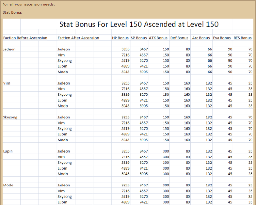Click the 'RES Bonus' column header
This screenshot has height=205, width=256.
[x=243, y=38]
